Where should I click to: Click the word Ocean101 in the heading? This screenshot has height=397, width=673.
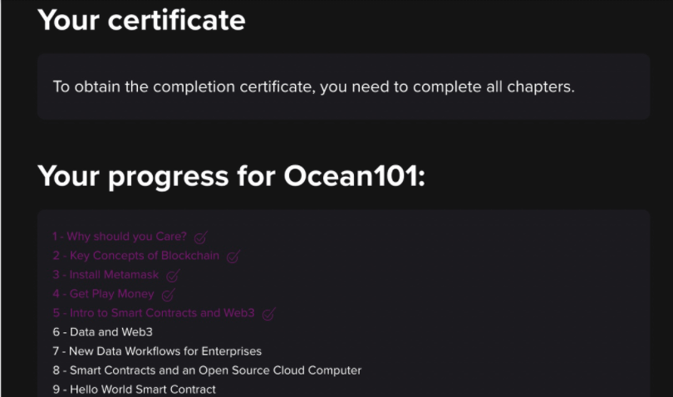[x=354, y=176]
